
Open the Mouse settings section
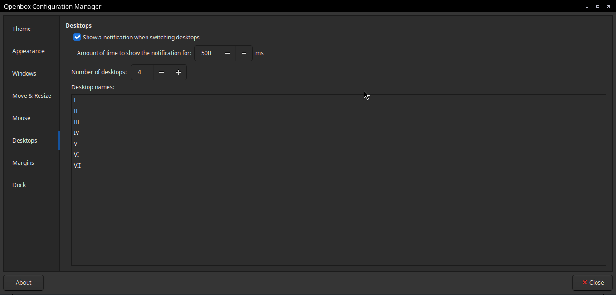[31, 118]
